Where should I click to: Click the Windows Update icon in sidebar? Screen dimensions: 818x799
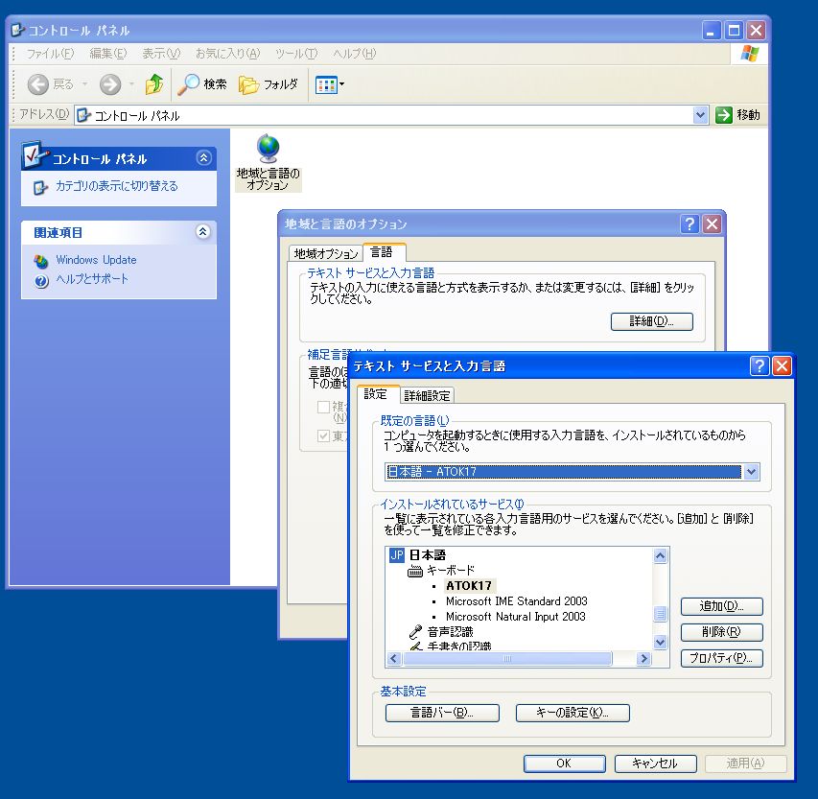(40, 261)
